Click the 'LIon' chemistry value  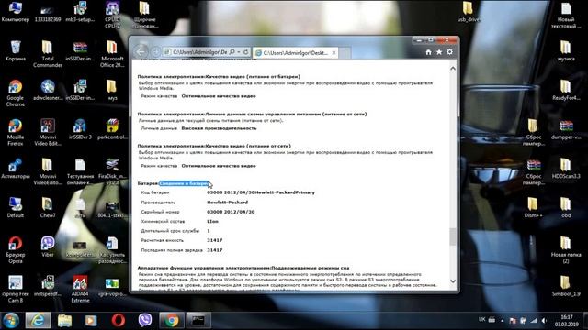(x=212, y=222)
